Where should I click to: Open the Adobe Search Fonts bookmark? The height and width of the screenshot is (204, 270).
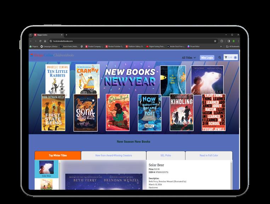coord(69,47)
